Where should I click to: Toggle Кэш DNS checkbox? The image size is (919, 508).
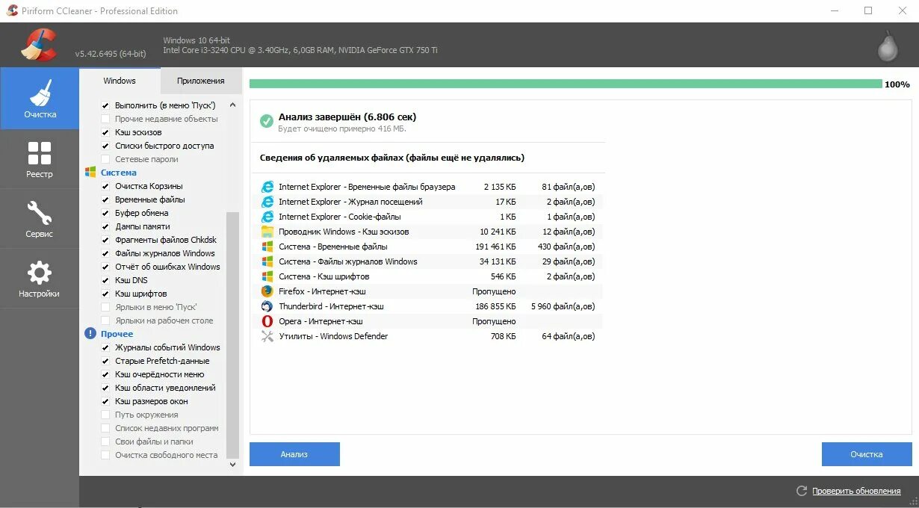pyautogui.click(x=105, y=280)
